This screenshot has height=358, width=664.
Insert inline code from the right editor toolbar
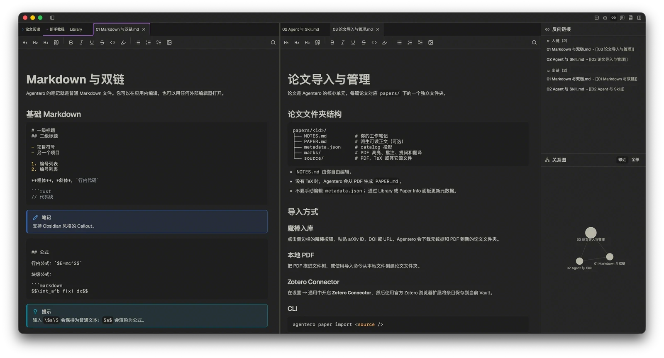pos(374,42)
